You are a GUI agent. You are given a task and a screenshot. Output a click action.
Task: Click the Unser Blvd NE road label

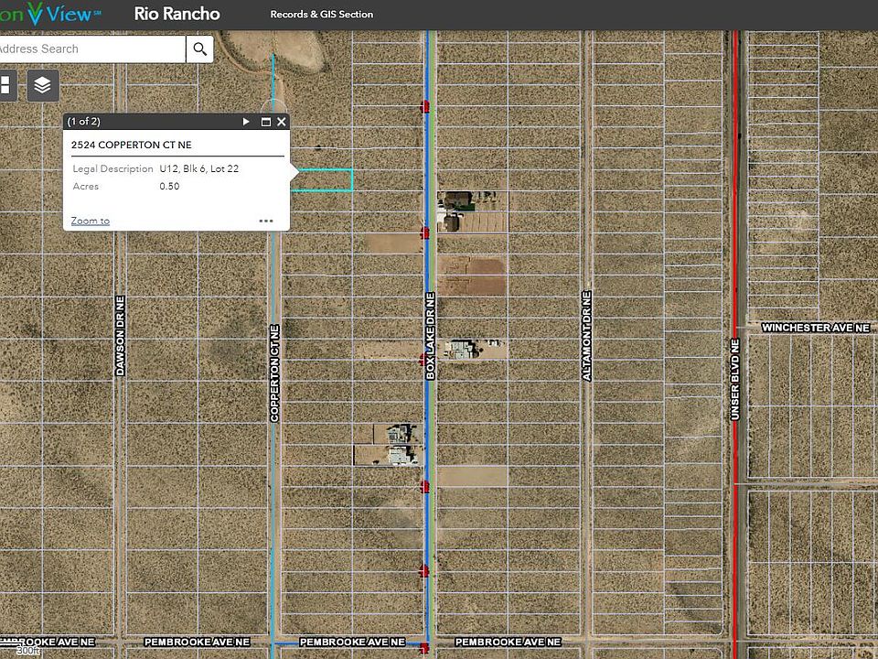(x=735, y=379)
